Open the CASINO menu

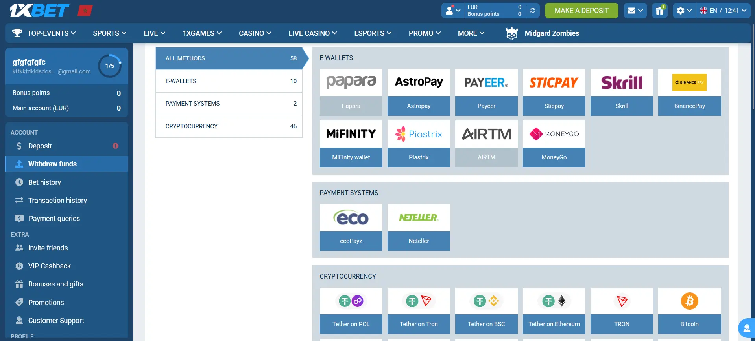pyautogui.click(x=255, y=33)
